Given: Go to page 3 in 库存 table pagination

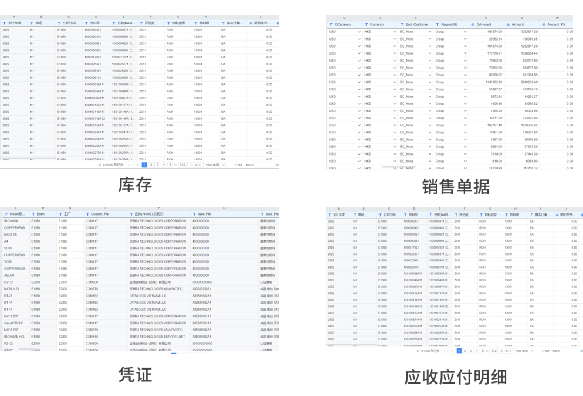Looking at the screenshot, I should [157, 165].
